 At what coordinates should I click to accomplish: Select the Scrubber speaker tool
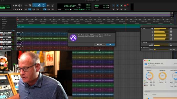point(48,5)
